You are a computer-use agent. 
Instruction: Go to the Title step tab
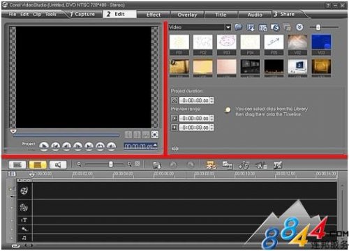(x=221, y=15)
